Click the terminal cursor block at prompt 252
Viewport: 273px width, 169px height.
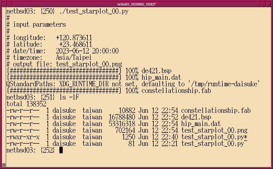[x=61, y=150]
